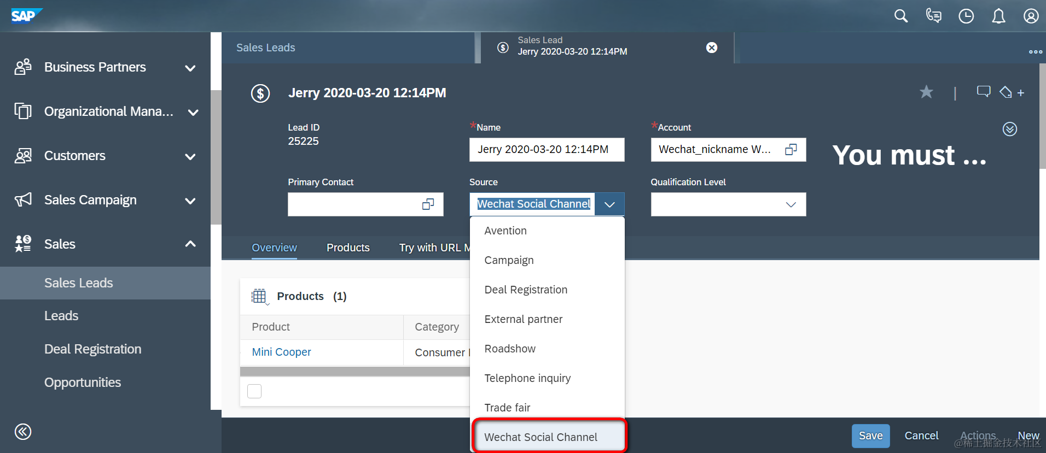The height and width of the screenshot is (453, 1046).
Task: Open the tab overflow three-dots menu
Action: (1035, 52)
